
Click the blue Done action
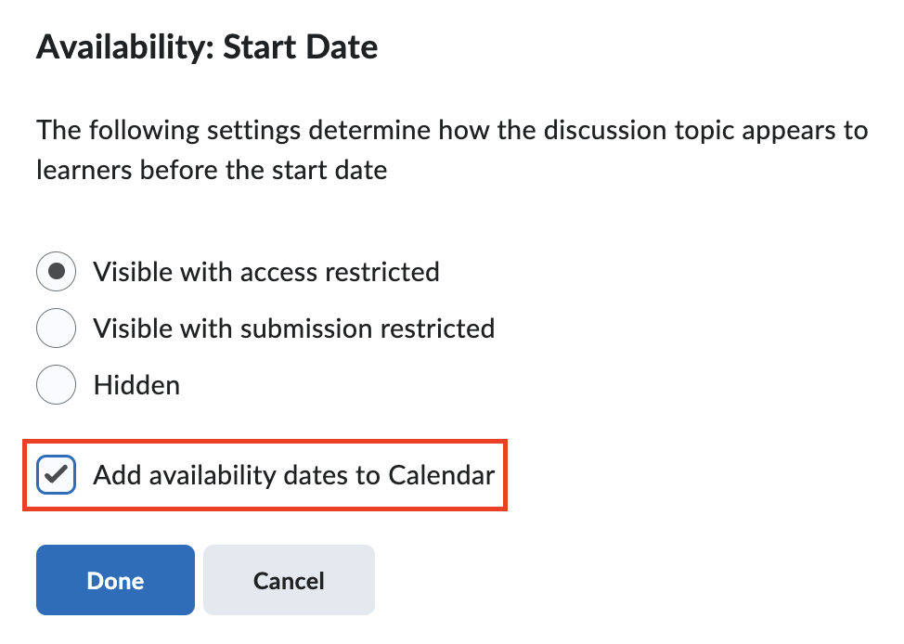tap(114, 579)
